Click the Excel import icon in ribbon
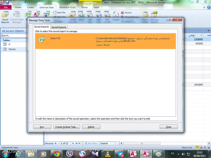This screenshot has height=158, width=211. [x=28, y=14]
